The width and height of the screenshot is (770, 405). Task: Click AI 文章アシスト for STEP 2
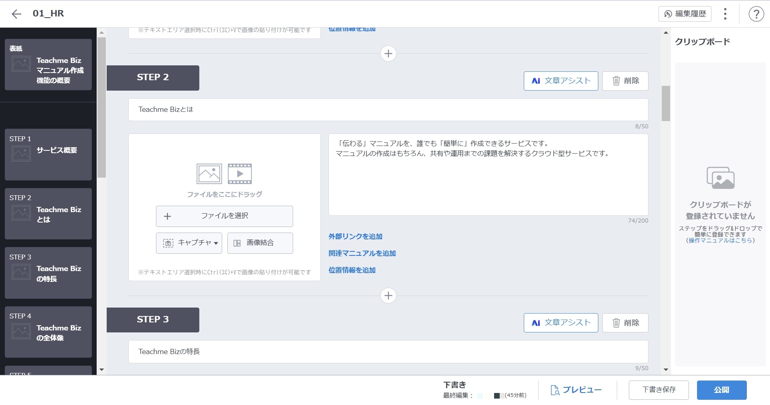pyautogui.click(x=561, y=81)
